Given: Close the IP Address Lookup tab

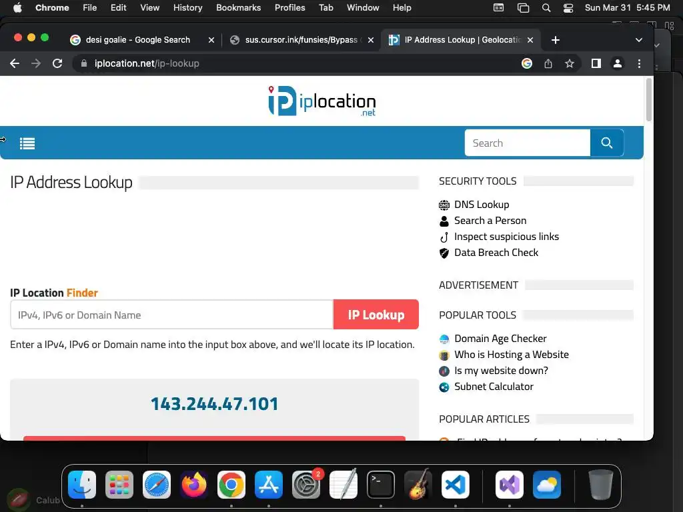Looking at the screenshot, I should click(x=530, y=40).
